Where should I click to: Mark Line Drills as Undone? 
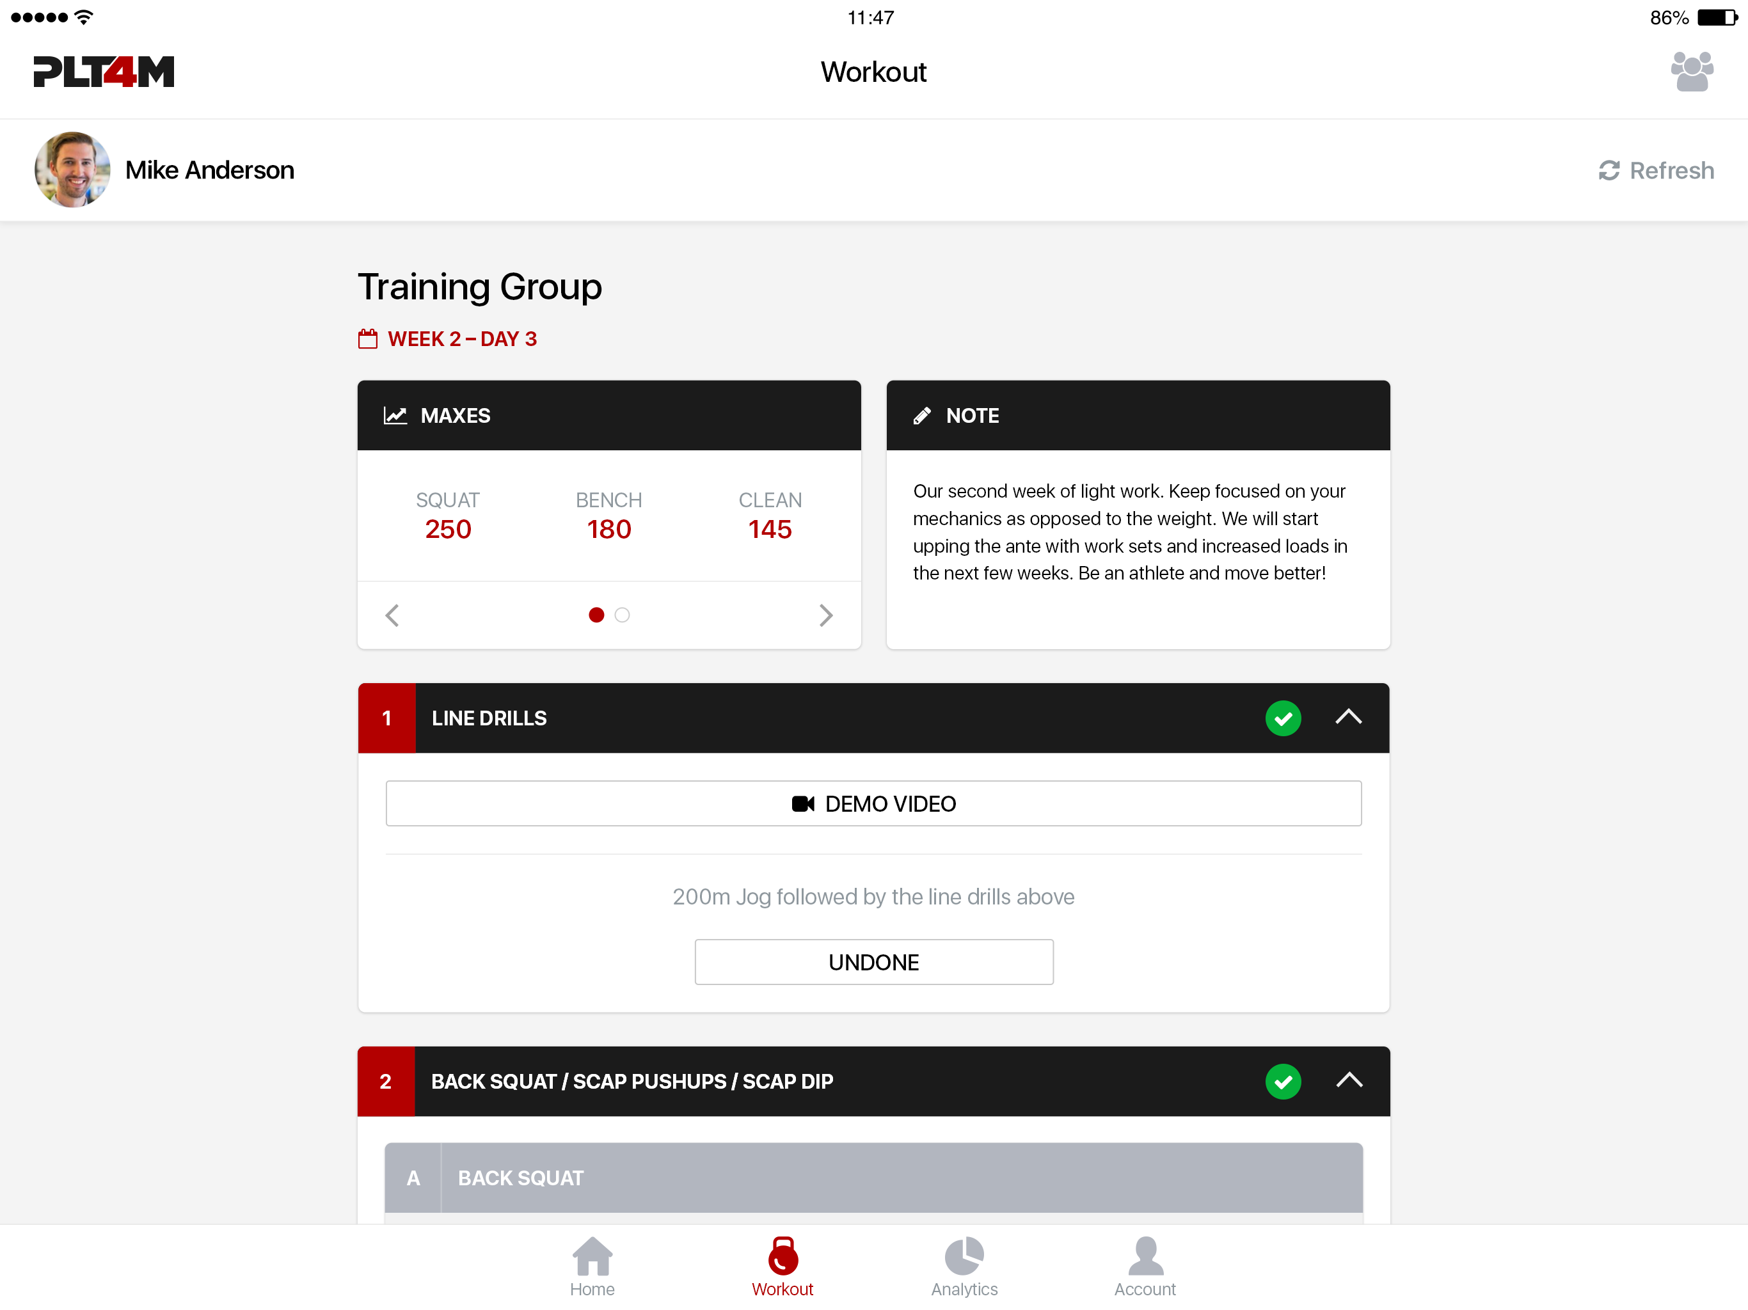873,963
